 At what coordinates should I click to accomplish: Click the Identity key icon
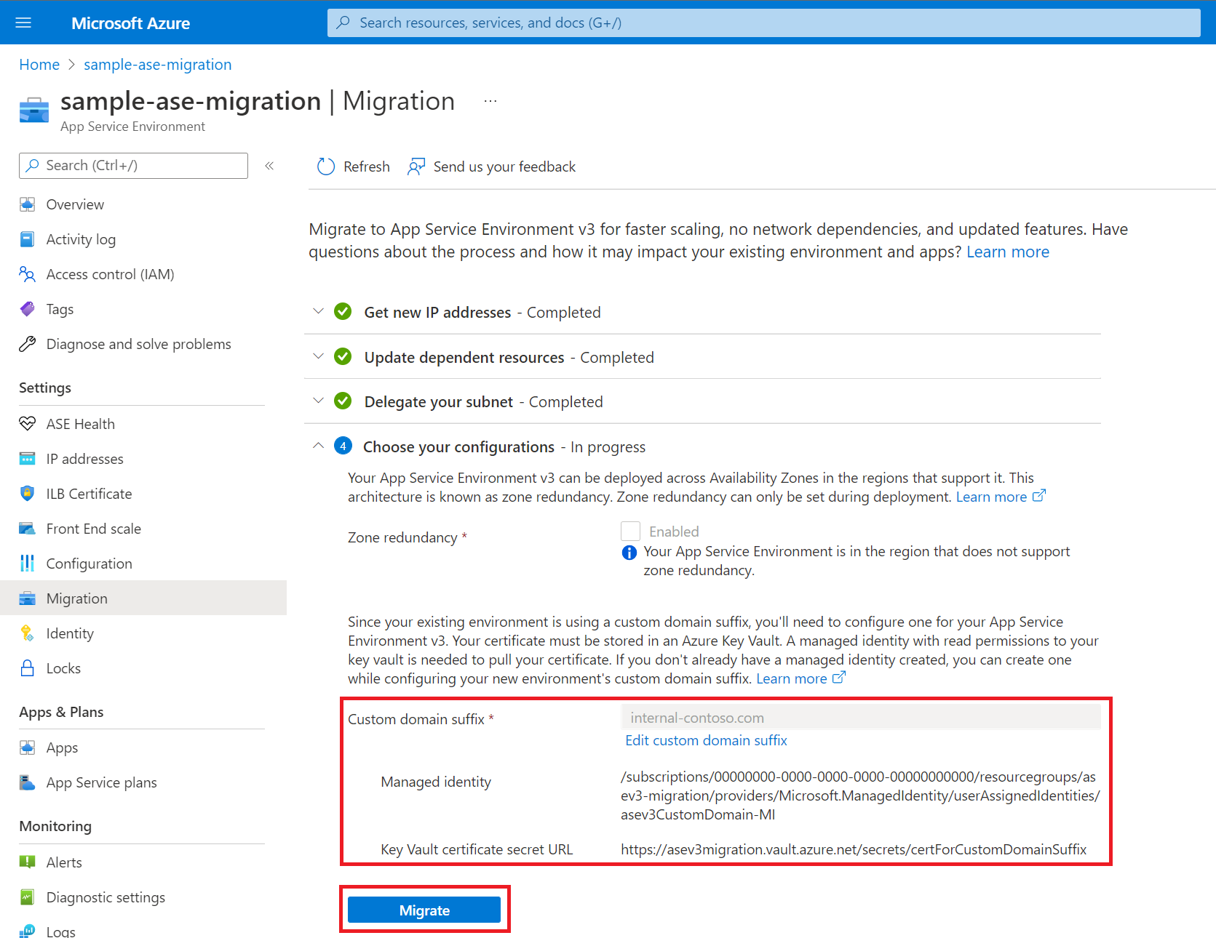(x=28, y=633)
